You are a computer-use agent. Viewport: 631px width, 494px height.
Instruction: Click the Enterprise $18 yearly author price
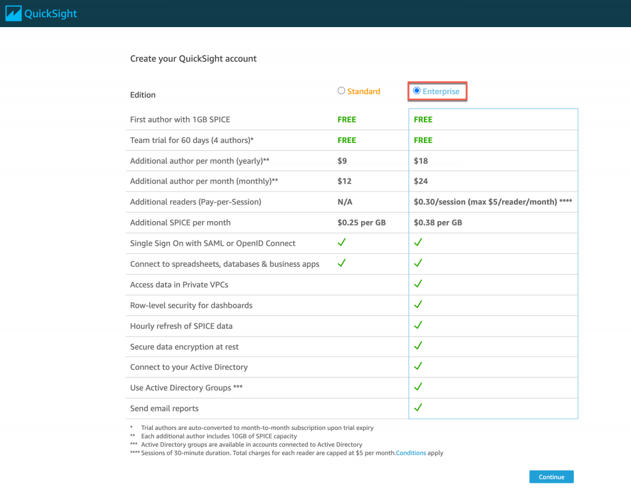tap(421, 161)
